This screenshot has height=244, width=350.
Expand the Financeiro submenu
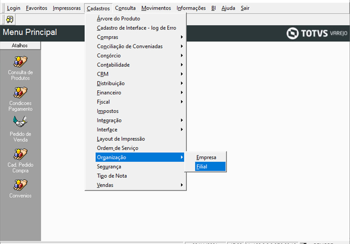tap(140, 92)
